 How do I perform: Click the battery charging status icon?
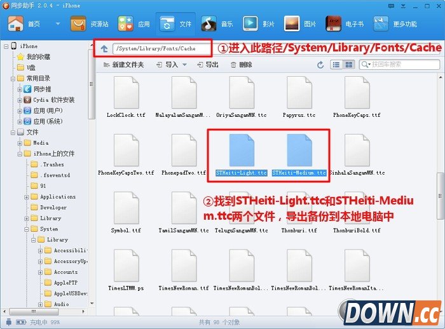[x=21, y=322]
